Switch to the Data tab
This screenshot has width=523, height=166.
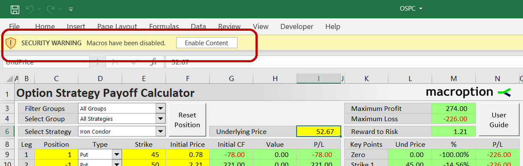[198, 26]
